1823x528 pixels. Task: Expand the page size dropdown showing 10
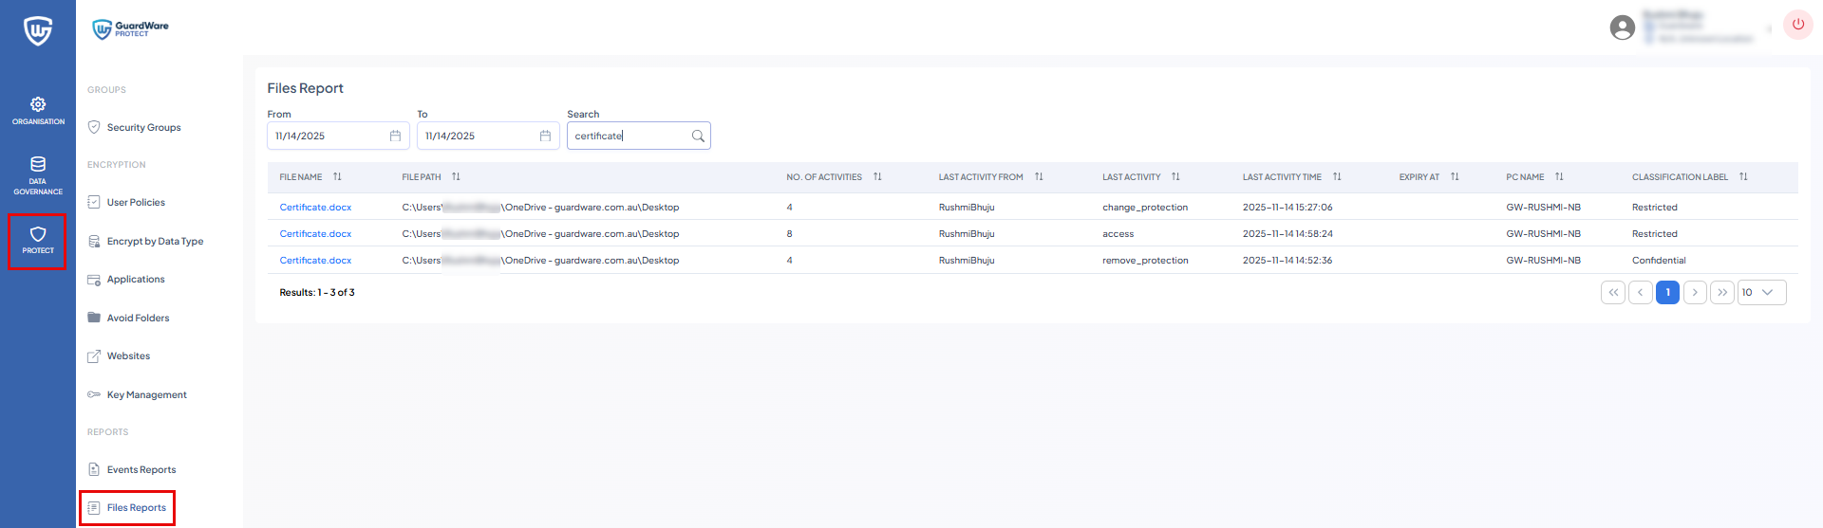(1761, 293)
